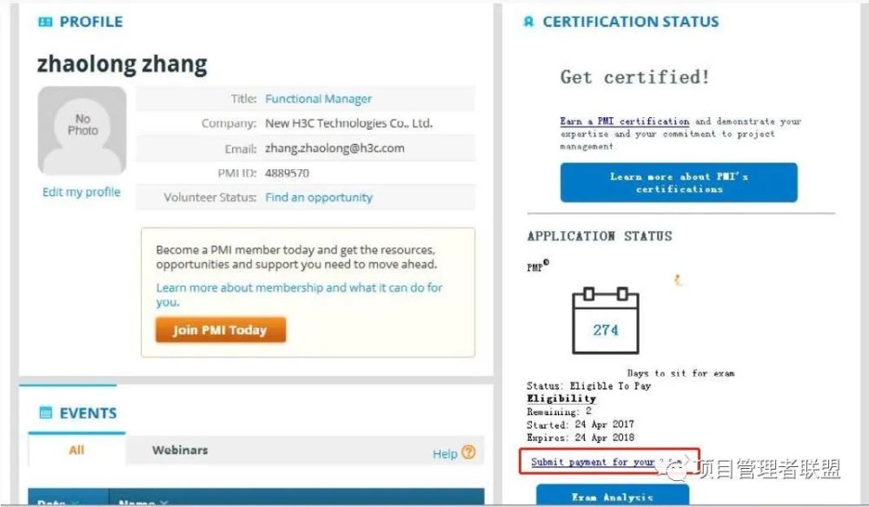869x507 pixels.
Task: Click the Started: 24 Apr 2017 text
Action: [x=580, y=425]
